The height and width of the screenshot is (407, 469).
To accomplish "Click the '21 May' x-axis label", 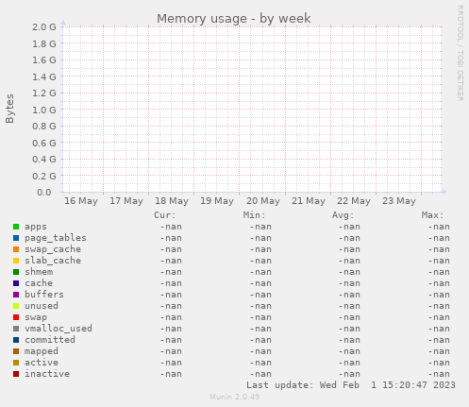I will pos(309,201).
